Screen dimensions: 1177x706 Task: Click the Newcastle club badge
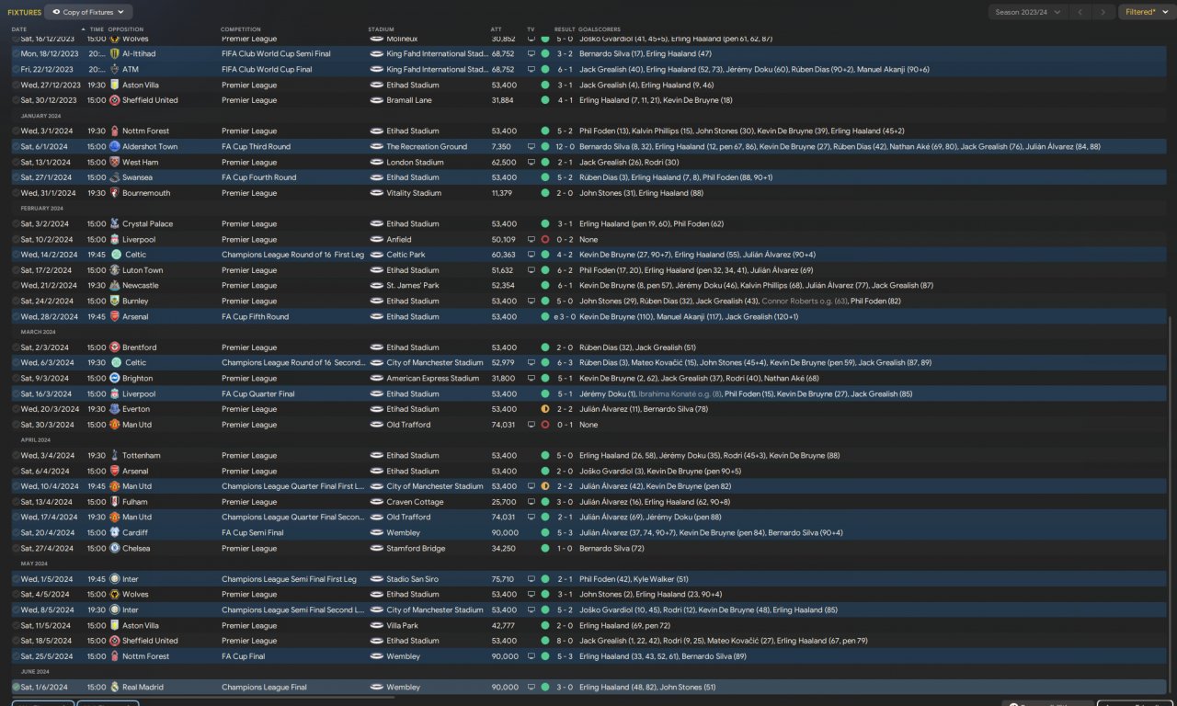point(115,286)
